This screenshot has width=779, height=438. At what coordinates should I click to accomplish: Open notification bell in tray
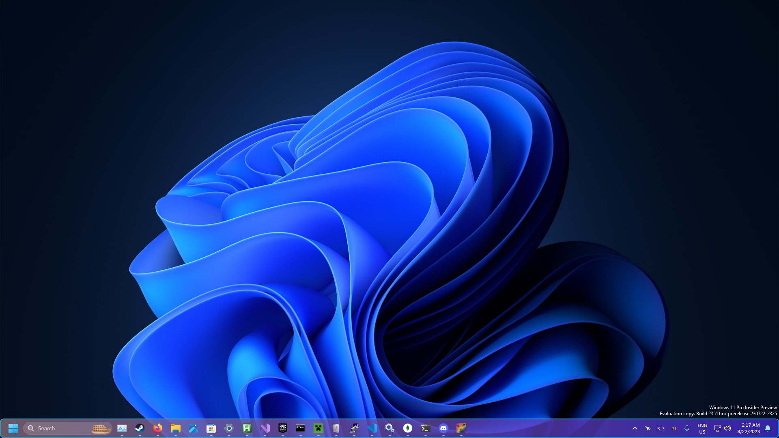click(x=768, y=428)
